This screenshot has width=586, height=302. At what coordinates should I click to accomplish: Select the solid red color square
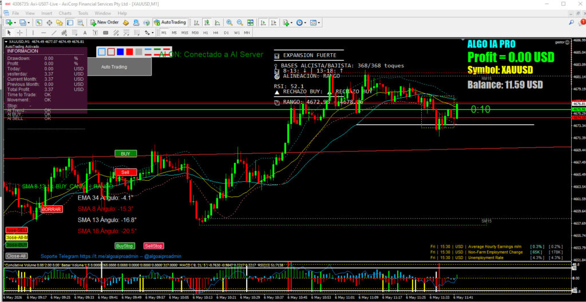(130, 51)
